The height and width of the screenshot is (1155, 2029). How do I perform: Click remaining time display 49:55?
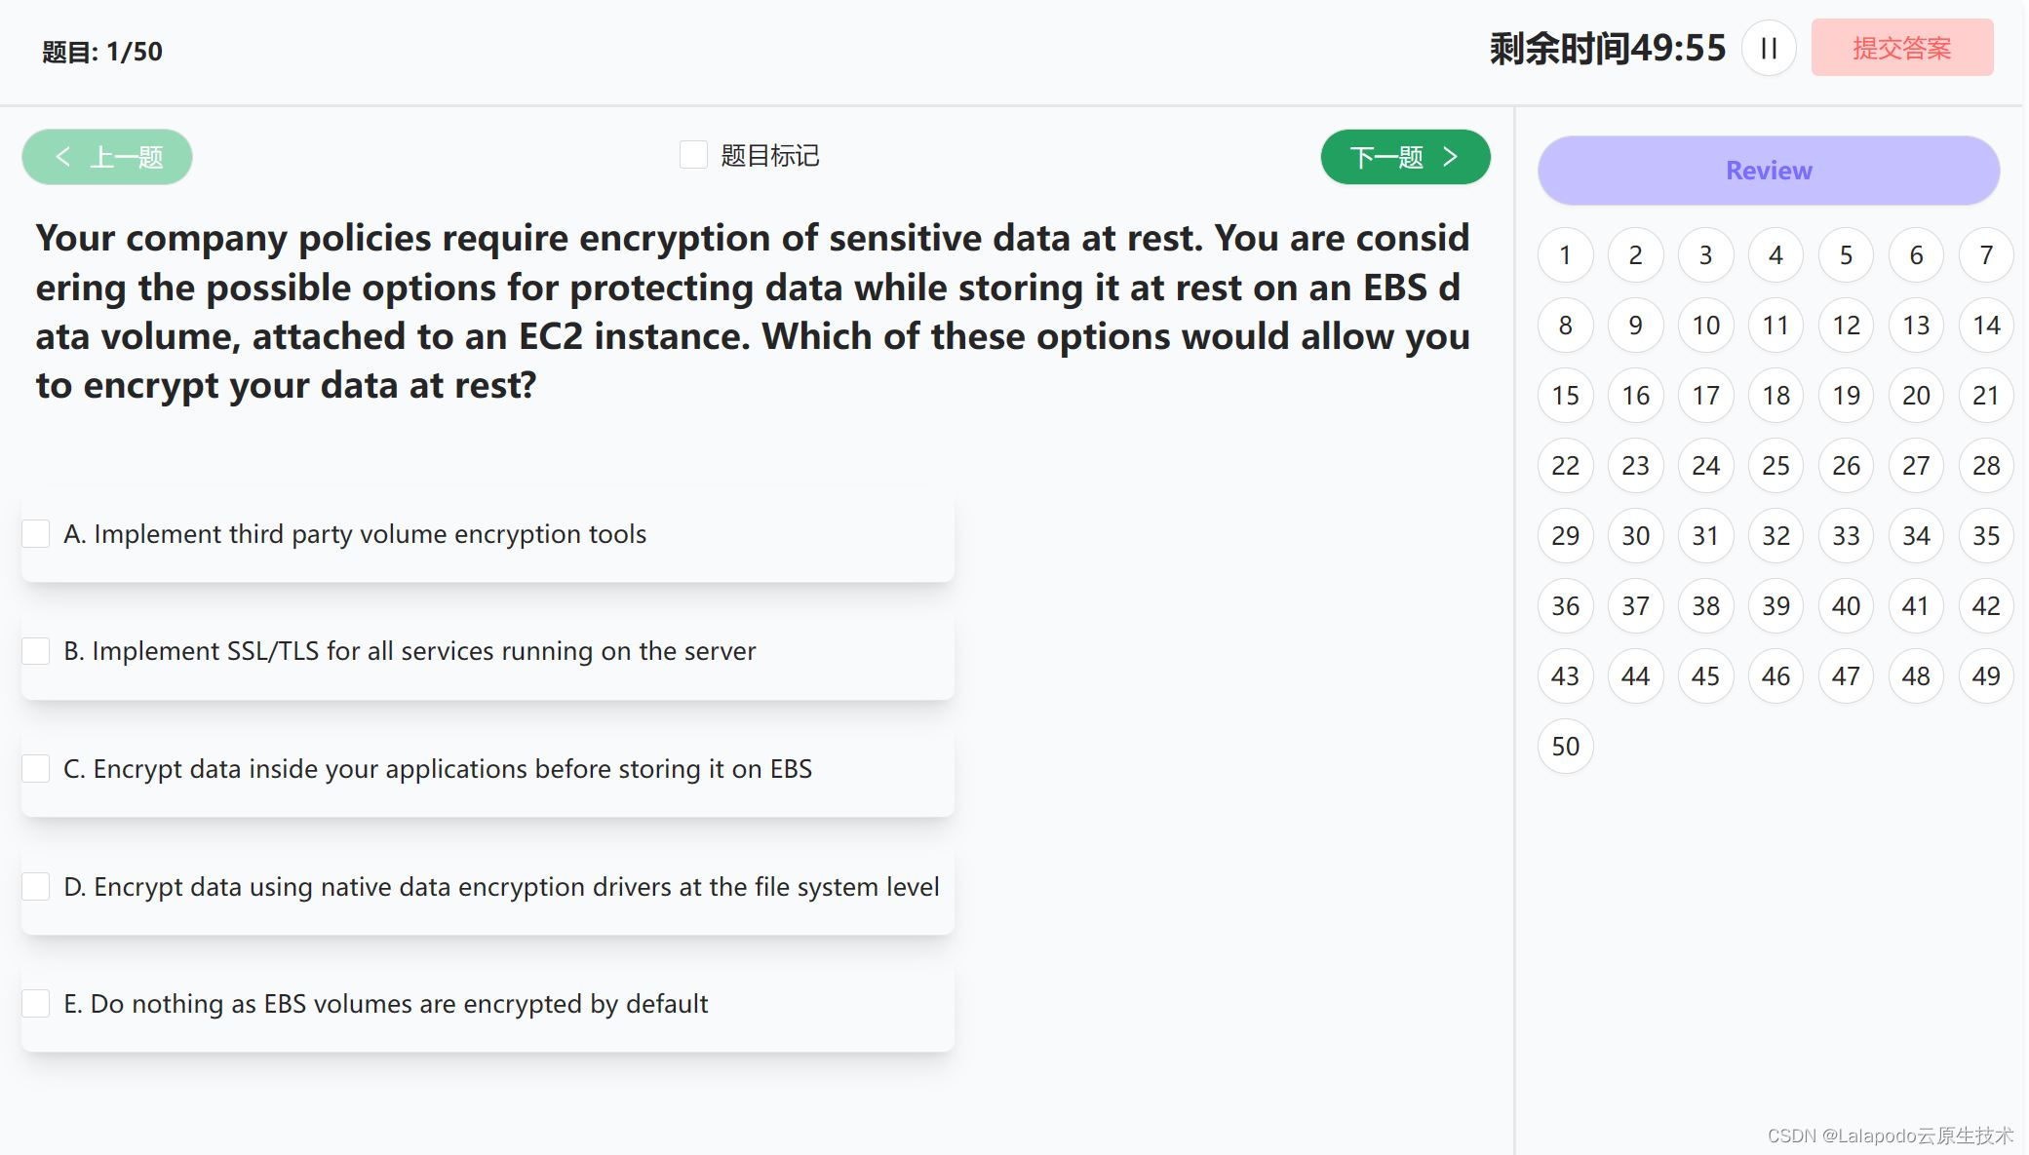(x=1608, y=49)
